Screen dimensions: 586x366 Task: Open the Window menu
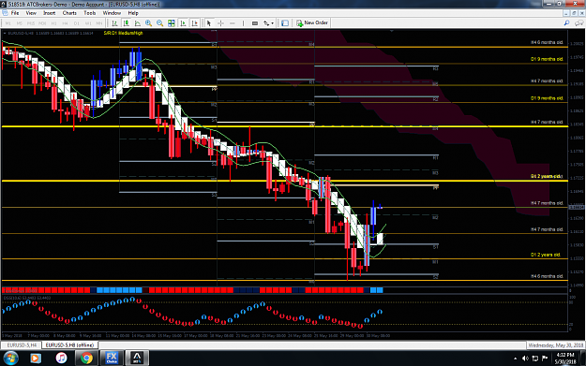112,13
